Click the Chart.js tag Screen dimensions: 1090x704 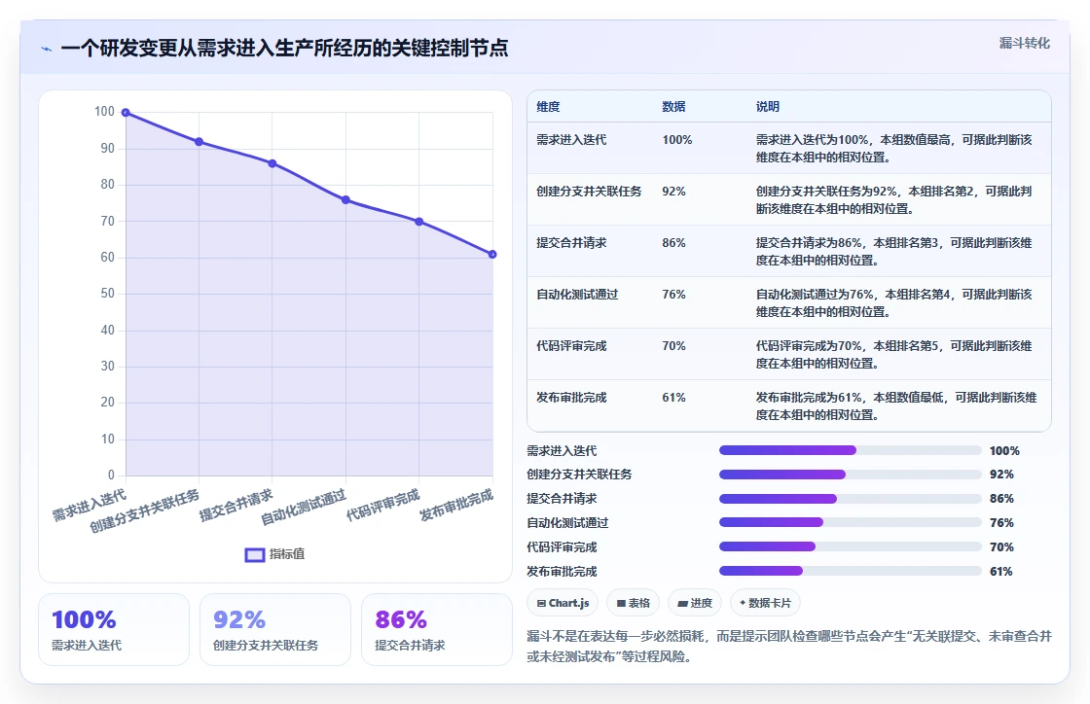tap(563, 603)
